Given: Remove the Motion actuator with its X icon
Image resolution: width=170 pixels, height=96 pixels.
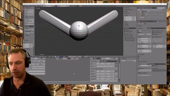Looking at the screenshot, I should pos(117,58).
